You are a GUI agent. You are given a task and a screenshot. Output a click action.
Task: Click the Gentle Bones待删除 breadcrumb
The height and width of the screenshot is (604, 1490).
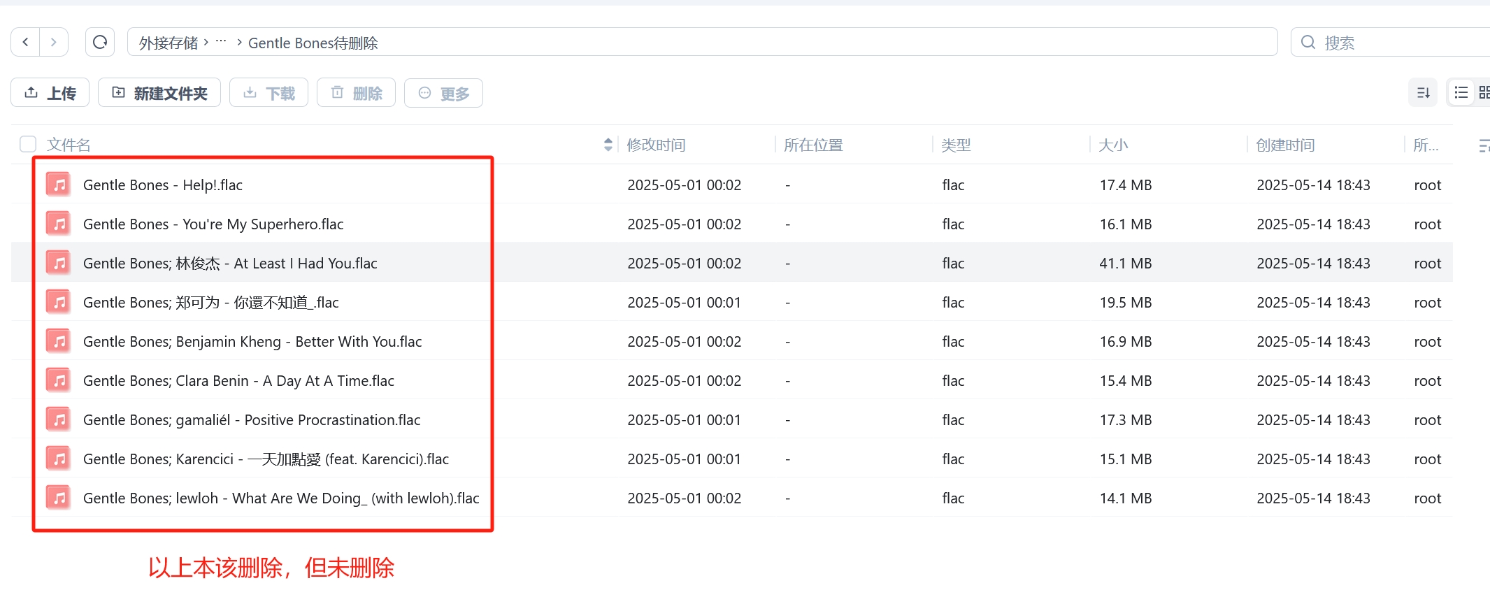313,43
